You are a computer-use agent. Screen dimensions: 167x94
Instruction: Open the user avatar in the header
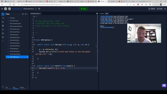(x=9, y=9)
